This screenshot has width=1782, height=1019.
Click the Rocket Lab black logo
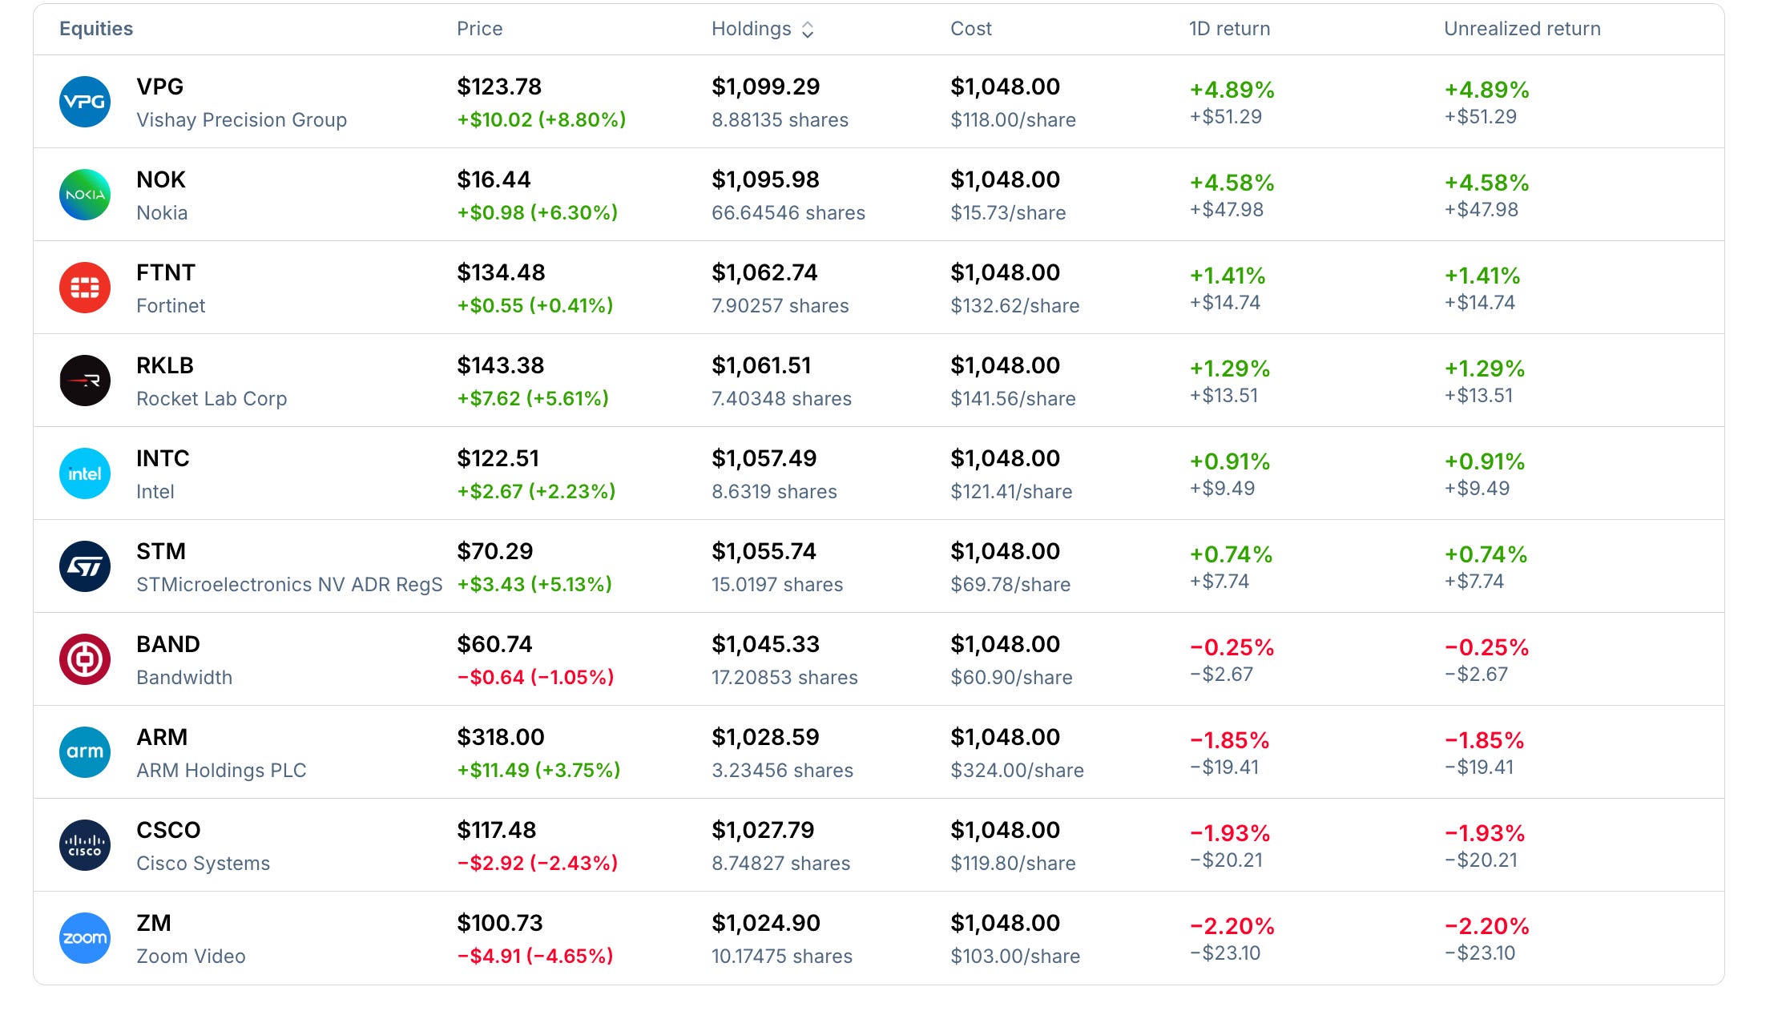(85, 381)
